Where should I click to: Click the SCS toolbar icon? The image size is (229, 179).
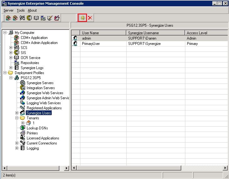pos(22,18)
